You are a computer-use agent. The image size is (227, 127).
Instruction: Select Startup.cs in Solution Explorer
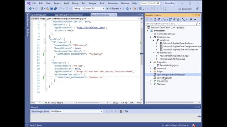(162, 84)
